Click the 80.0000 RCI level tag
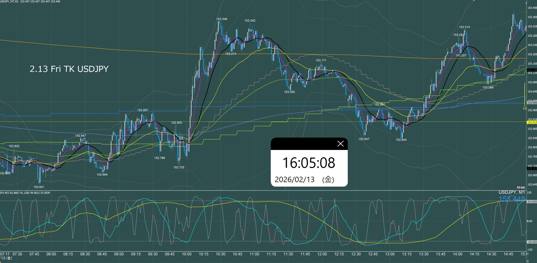The height and width of the screenshot is (263, 537). (532, 202)
